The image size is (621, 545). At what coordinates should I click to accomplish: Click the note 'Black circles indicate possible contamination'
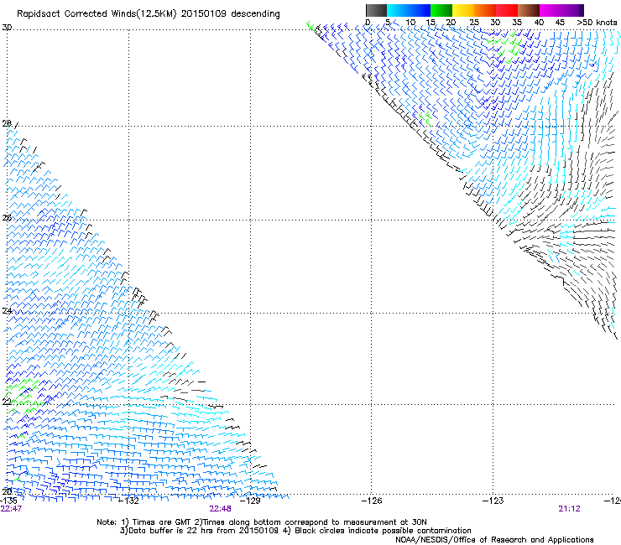(x=383, y=531)
